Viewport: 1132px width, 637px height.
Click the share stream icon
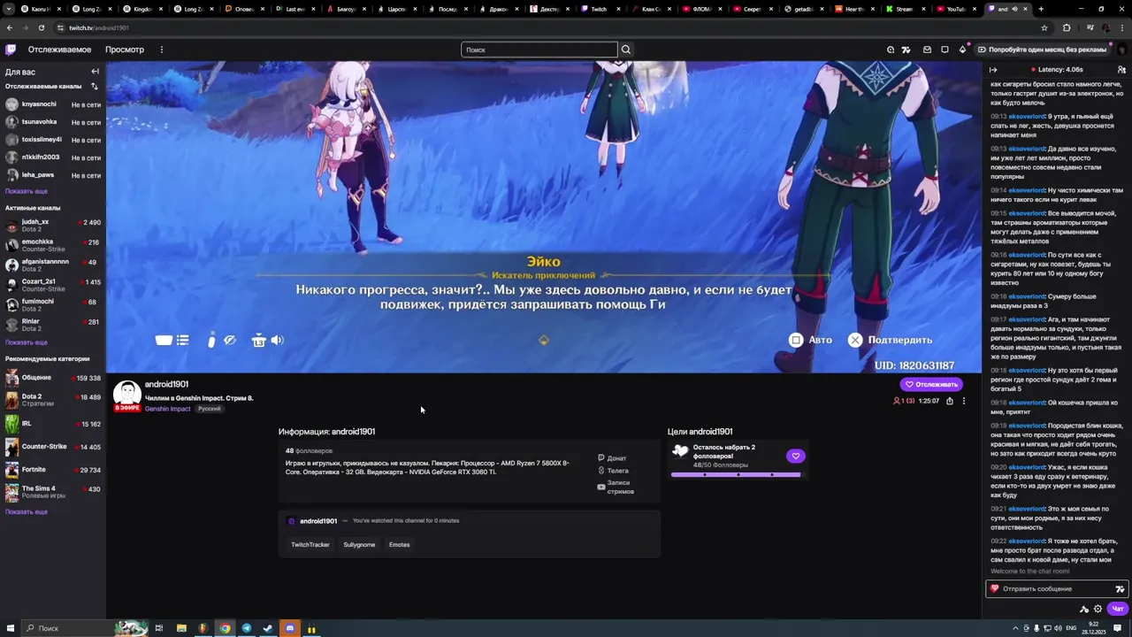point(950,401)
